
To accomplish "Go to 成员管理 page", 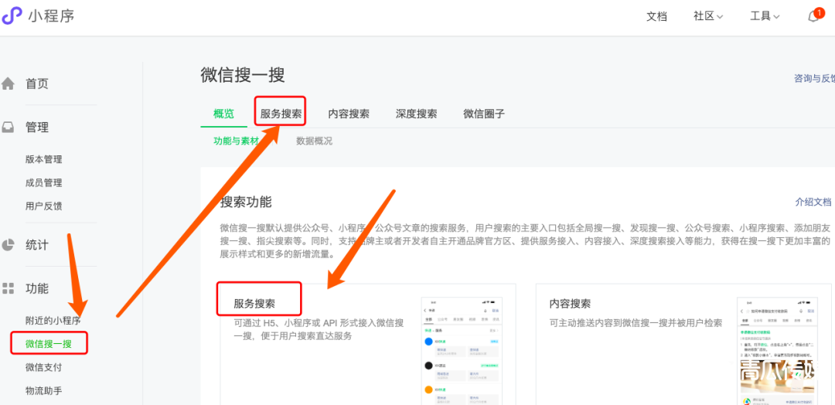I will (43, 182).
